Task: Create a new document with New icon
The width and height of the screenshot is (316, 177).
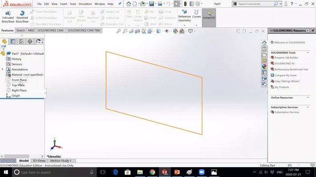Action: click(135, 4)
